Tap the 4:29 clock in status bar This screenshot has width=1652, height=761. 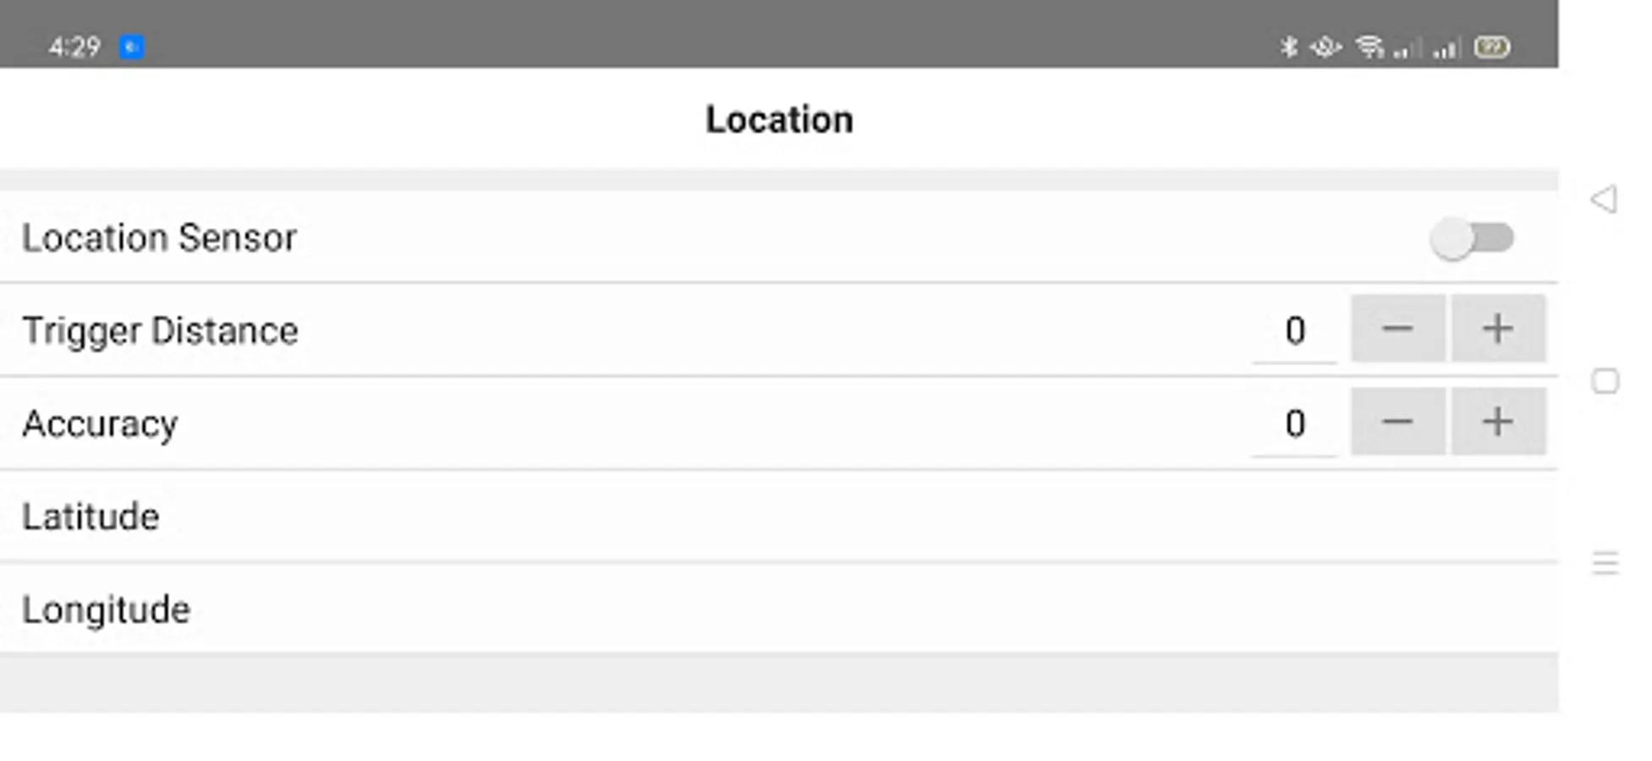pos(74,47)
